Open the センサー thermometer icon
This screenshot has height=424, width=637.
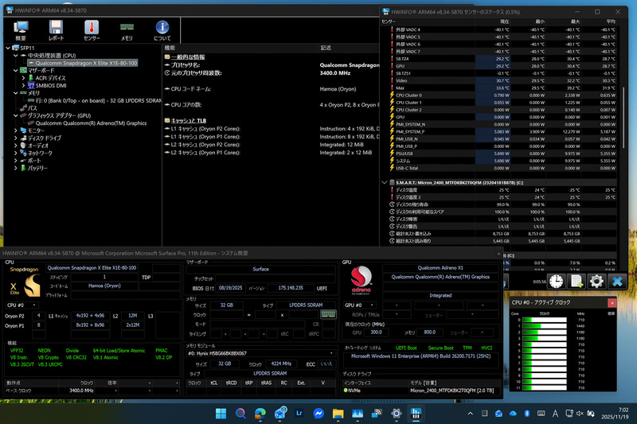92,30
